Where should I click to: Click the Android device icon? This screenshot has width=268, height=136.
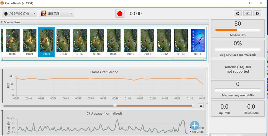(6, 14)
